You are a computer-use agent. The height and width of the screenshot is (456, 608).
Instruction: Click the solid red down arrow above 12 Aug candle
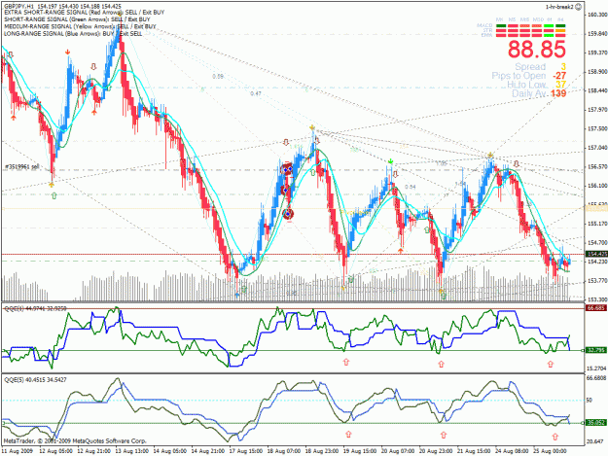(67, 52)
